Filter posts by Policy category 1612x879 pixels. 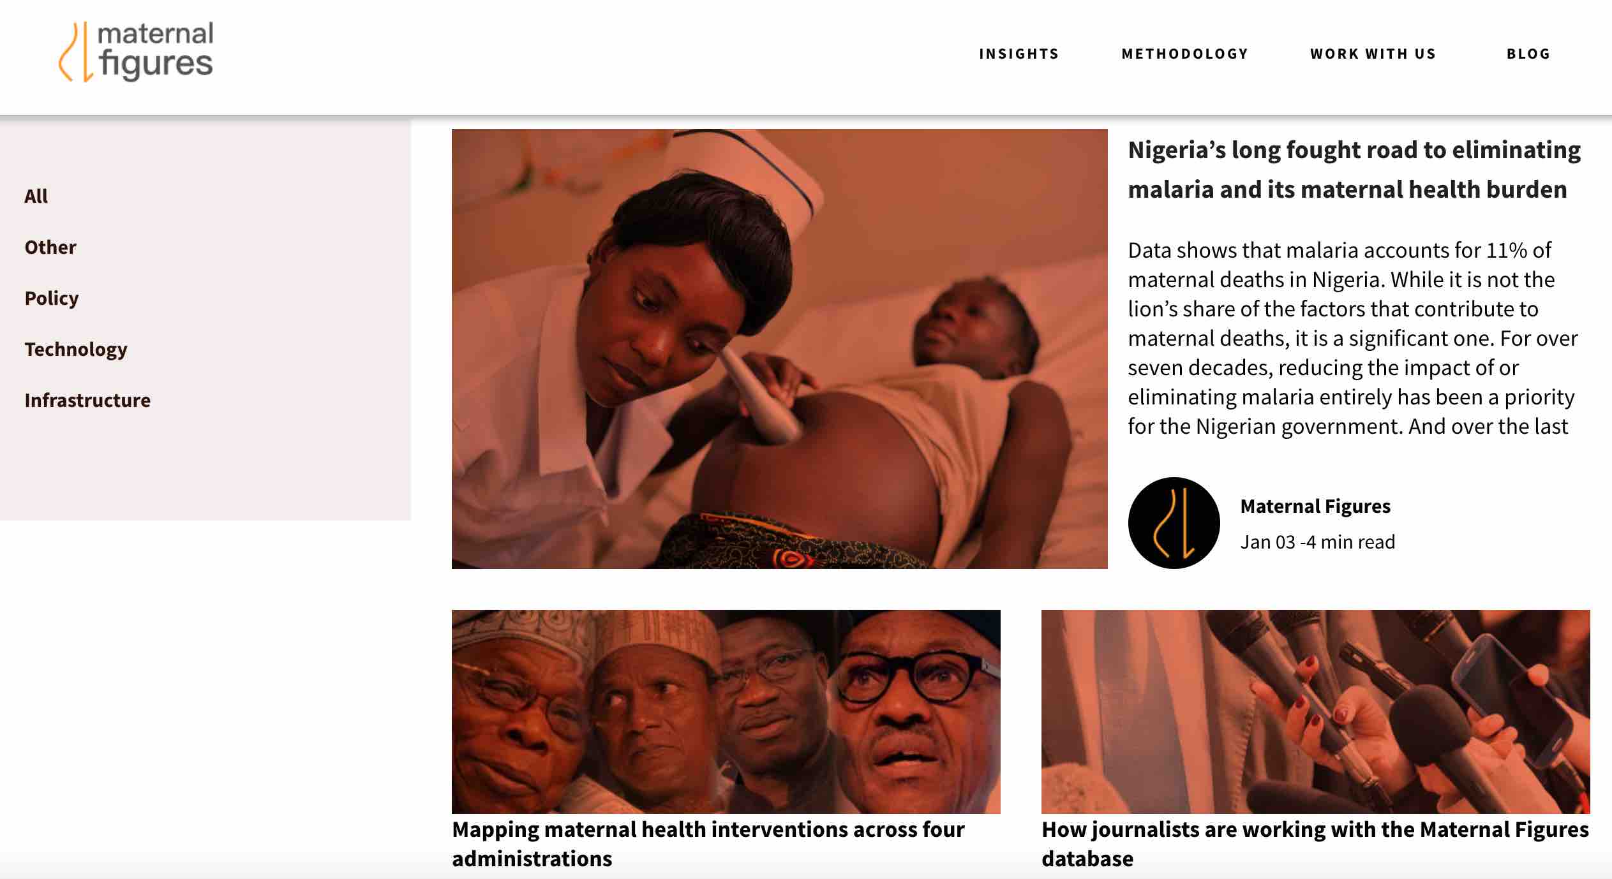click(52, 299)
